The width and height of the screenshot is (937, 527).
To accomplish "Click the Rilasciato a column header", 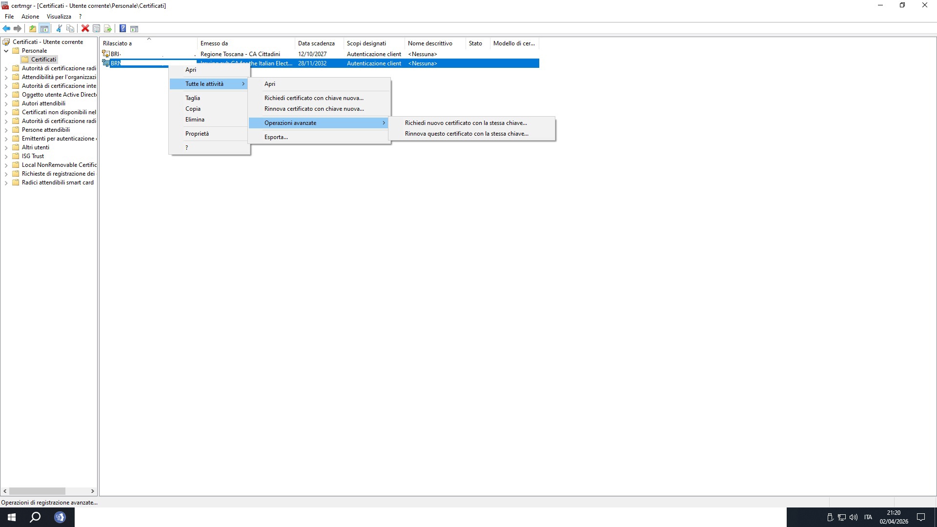I will (148, 43).
